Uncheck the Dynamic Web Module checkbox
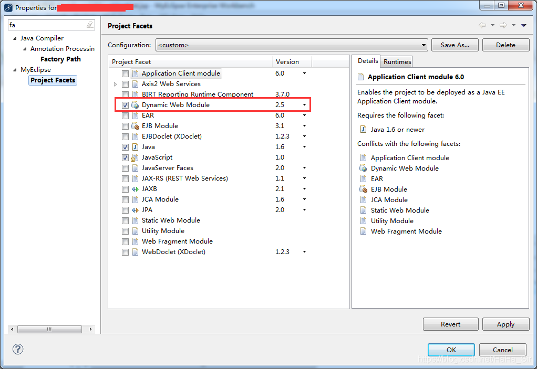537x369 pixels. tap(126, 105)
